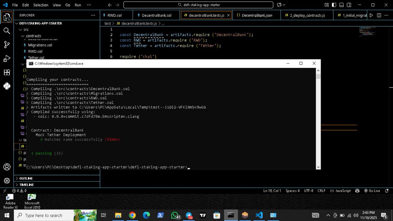Open WhatsApp from the taskbar
The width and height of the screenshot is (393, 221).
175,215
